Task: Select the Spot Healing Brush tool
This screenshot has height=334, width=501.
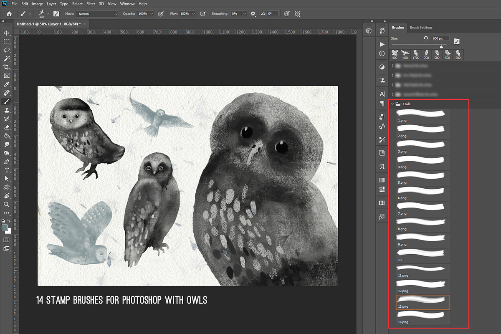Action: 7,93
